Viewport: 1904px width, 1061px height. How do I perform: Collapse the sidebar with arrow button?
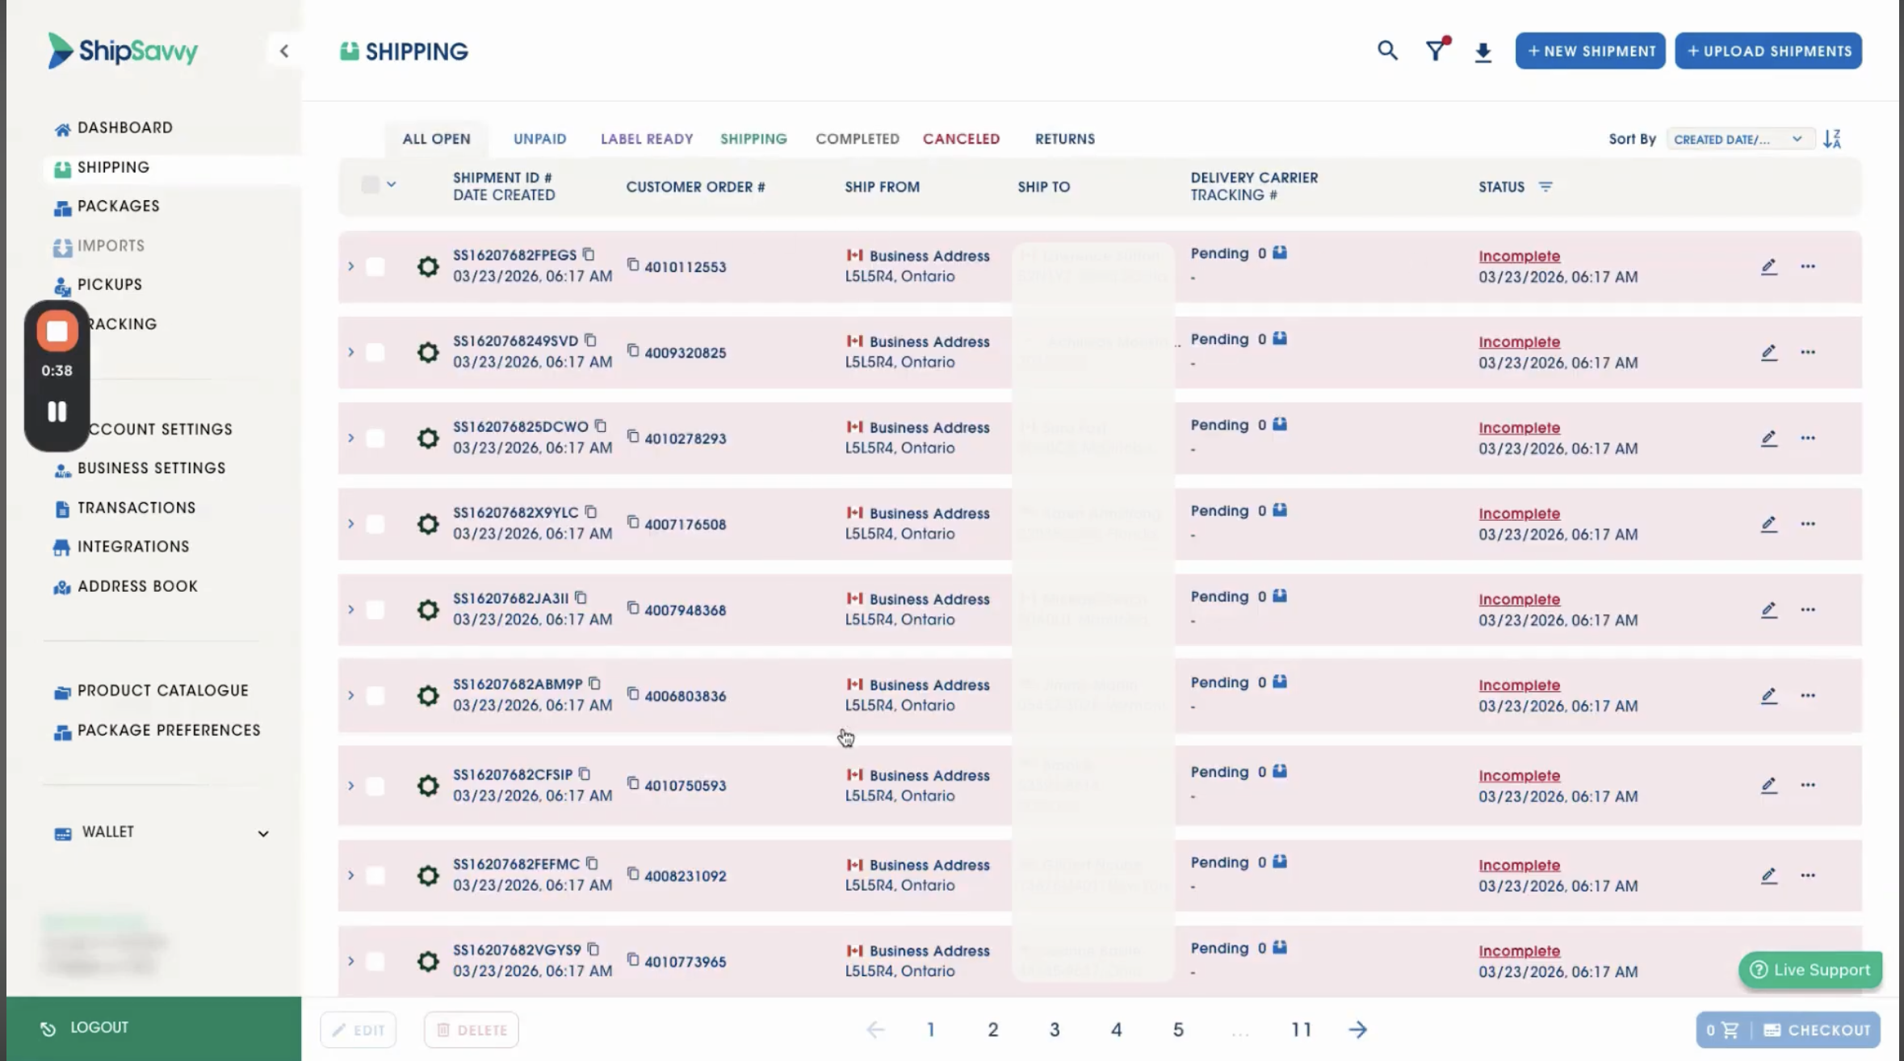pos(284,51)
